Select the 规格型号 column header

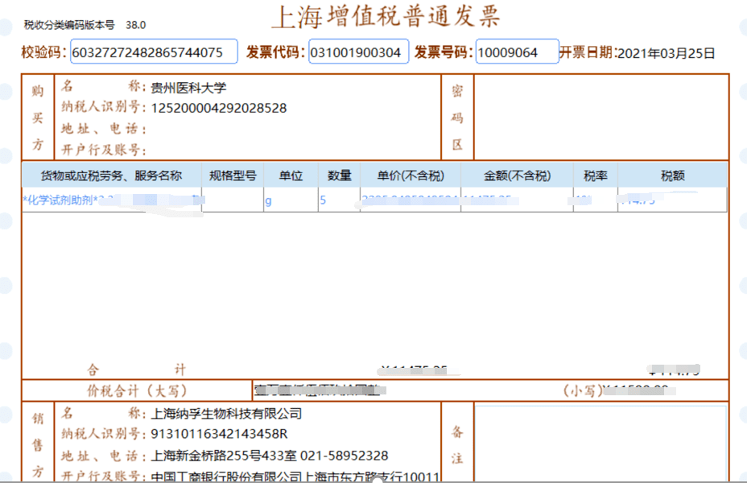[233, 175]
